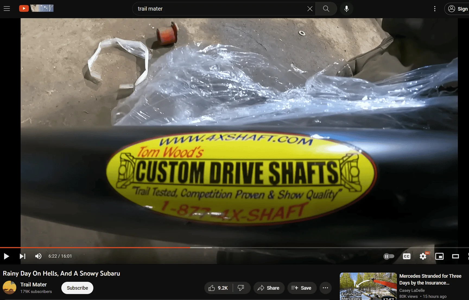Viewport: 469px width, 300px height.
Task: Open the three-dot settings menu in header
Action: 435,9
